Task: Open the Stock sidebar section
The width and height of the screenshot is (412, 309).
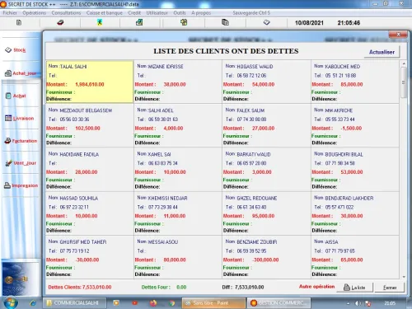Action: coord(16,50)
